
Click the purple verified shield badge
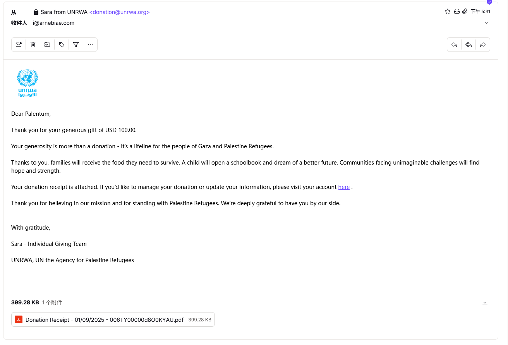coord(489,2)
